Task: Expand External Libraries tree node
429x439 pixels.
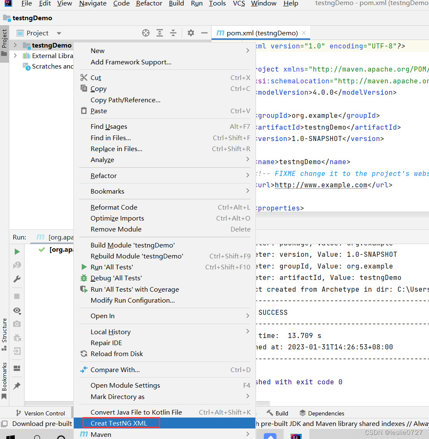Action: 15,56
